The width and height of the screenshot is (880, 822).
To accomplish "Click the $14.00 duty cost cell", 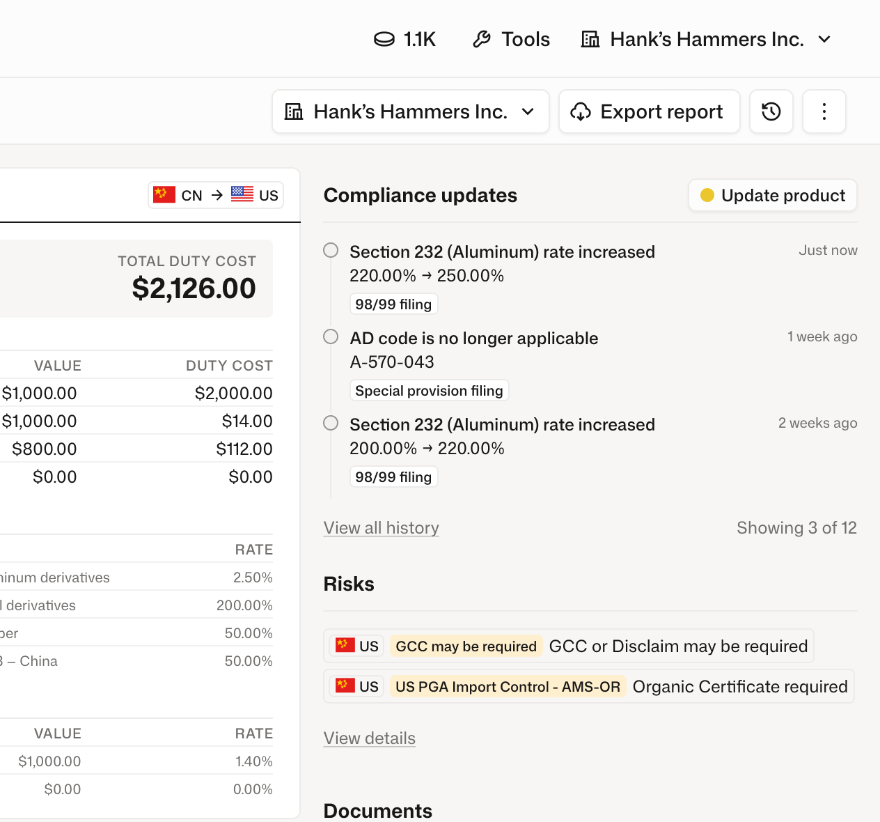I will pos(246,421).
